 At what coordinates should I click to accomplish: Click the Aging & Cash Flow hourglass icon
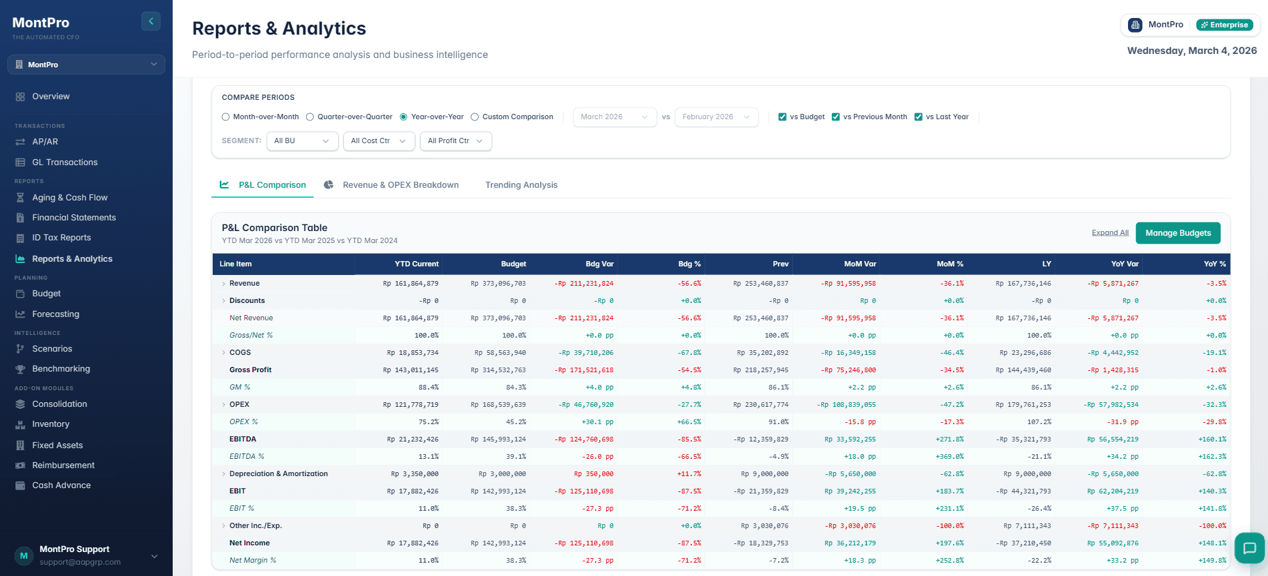click(x=20, y=198)
